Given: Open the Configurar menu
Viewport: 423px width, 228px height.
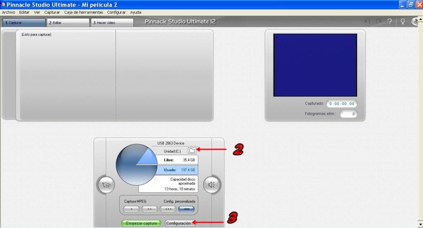Looking at the screenshot, I should (x=116, y=12).
